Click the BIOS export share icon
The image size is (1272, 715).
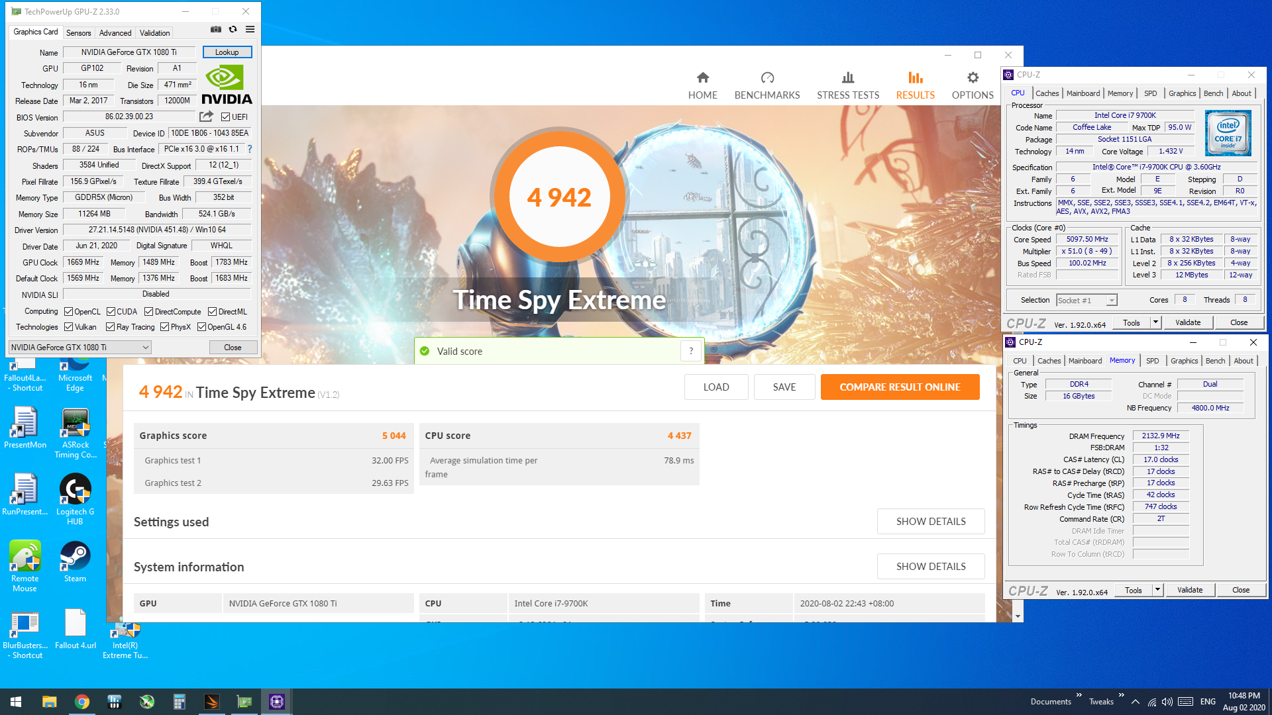207,117
